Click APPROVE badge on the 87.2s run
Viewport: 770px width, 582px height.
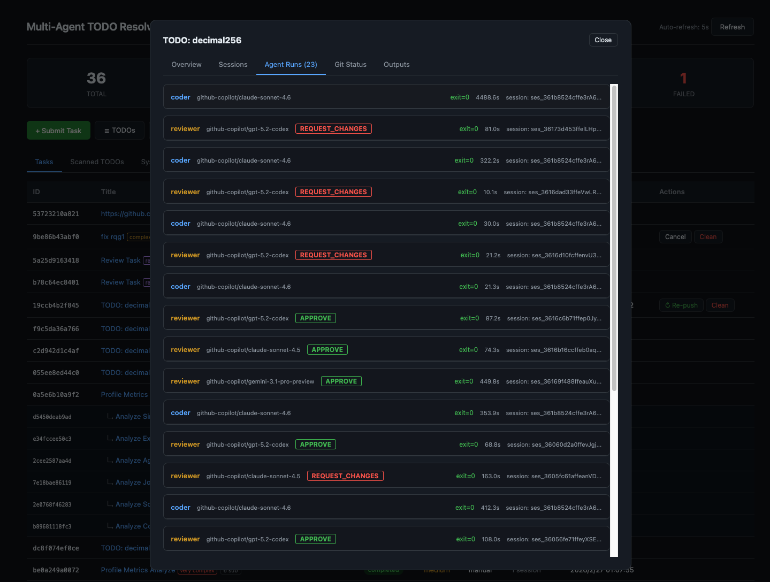coord(316,318)
